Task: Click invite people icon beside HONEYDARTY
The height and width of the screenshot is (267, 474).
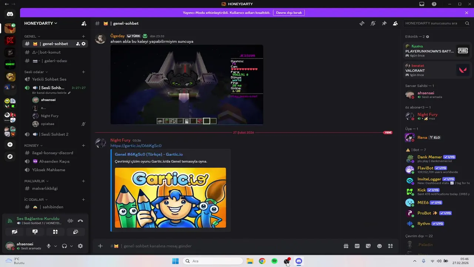Action: (84, 23)
